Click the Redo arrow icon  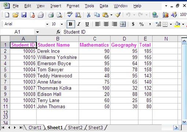(x=140, y=15)
